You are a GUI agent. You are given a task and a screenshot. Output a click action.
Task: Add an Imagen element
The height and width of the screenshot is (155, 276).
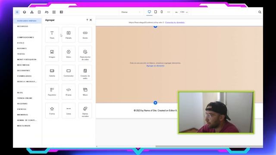(x=52, y=53)
